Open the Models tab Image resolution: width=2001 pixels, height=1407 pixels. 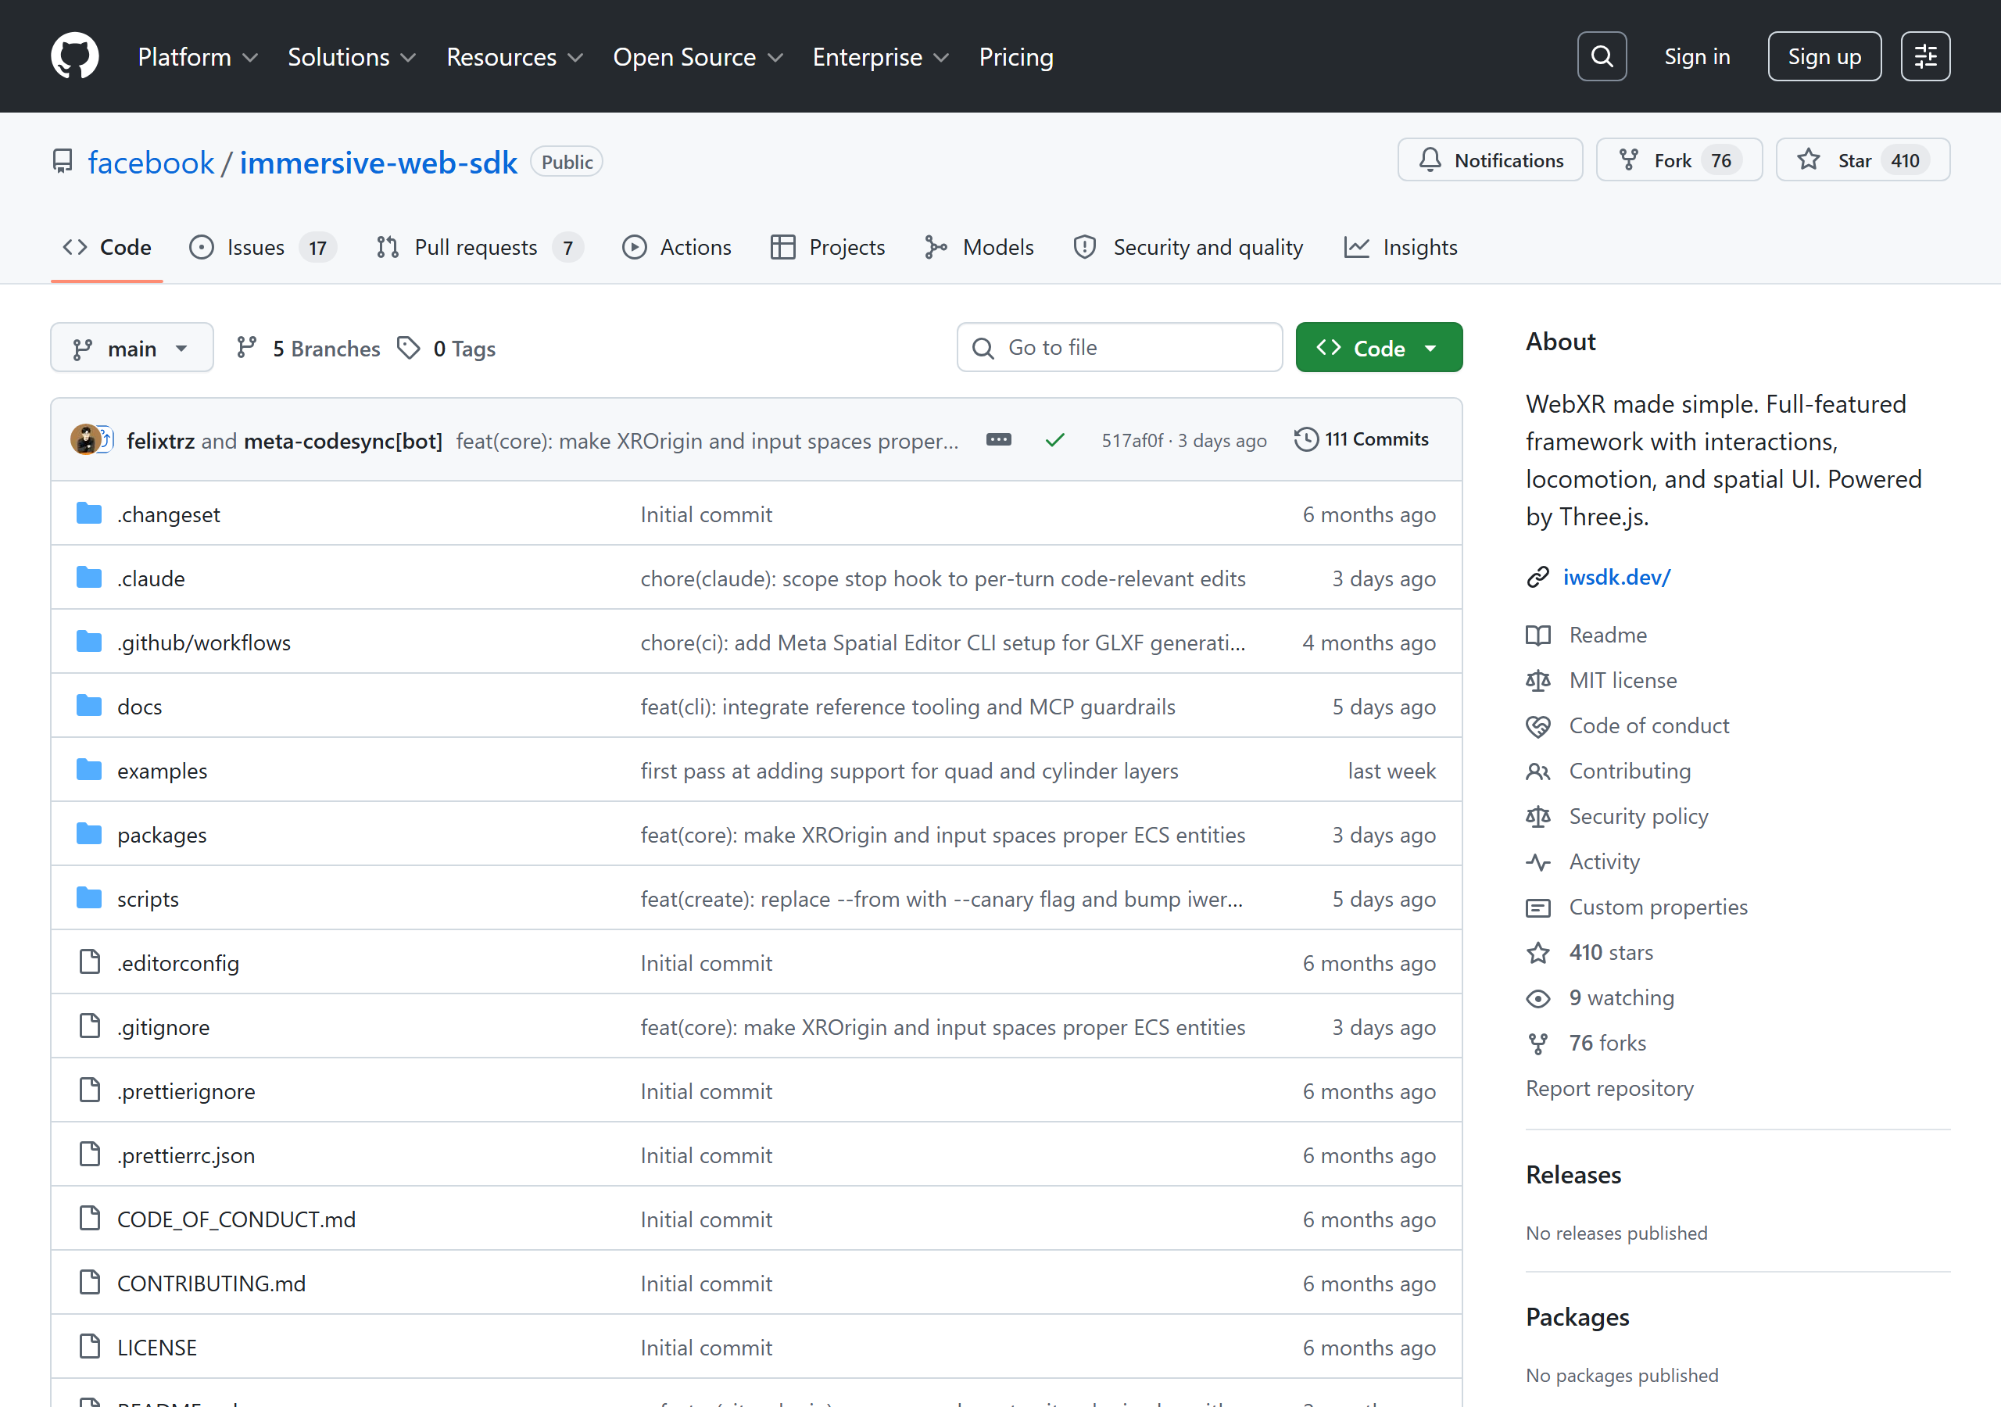click(979, 248)
